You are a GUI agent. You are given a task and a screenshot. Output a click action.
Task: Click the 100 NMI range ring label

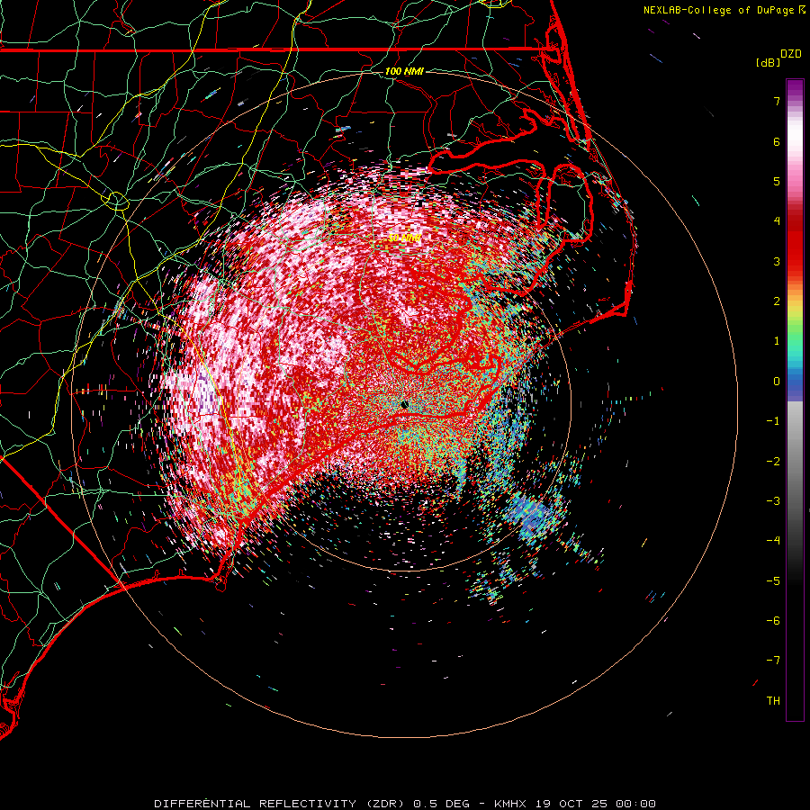click(404, 71)
